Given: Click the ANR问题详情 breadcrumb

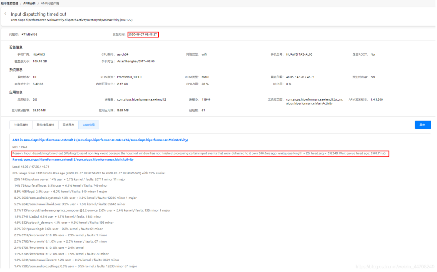Looking at the screenshot, I should tap(50, 3).
